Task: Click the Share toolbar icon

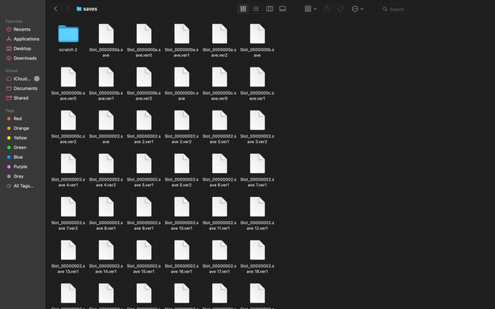Action: pyautogui.click(x=327, y=9)
